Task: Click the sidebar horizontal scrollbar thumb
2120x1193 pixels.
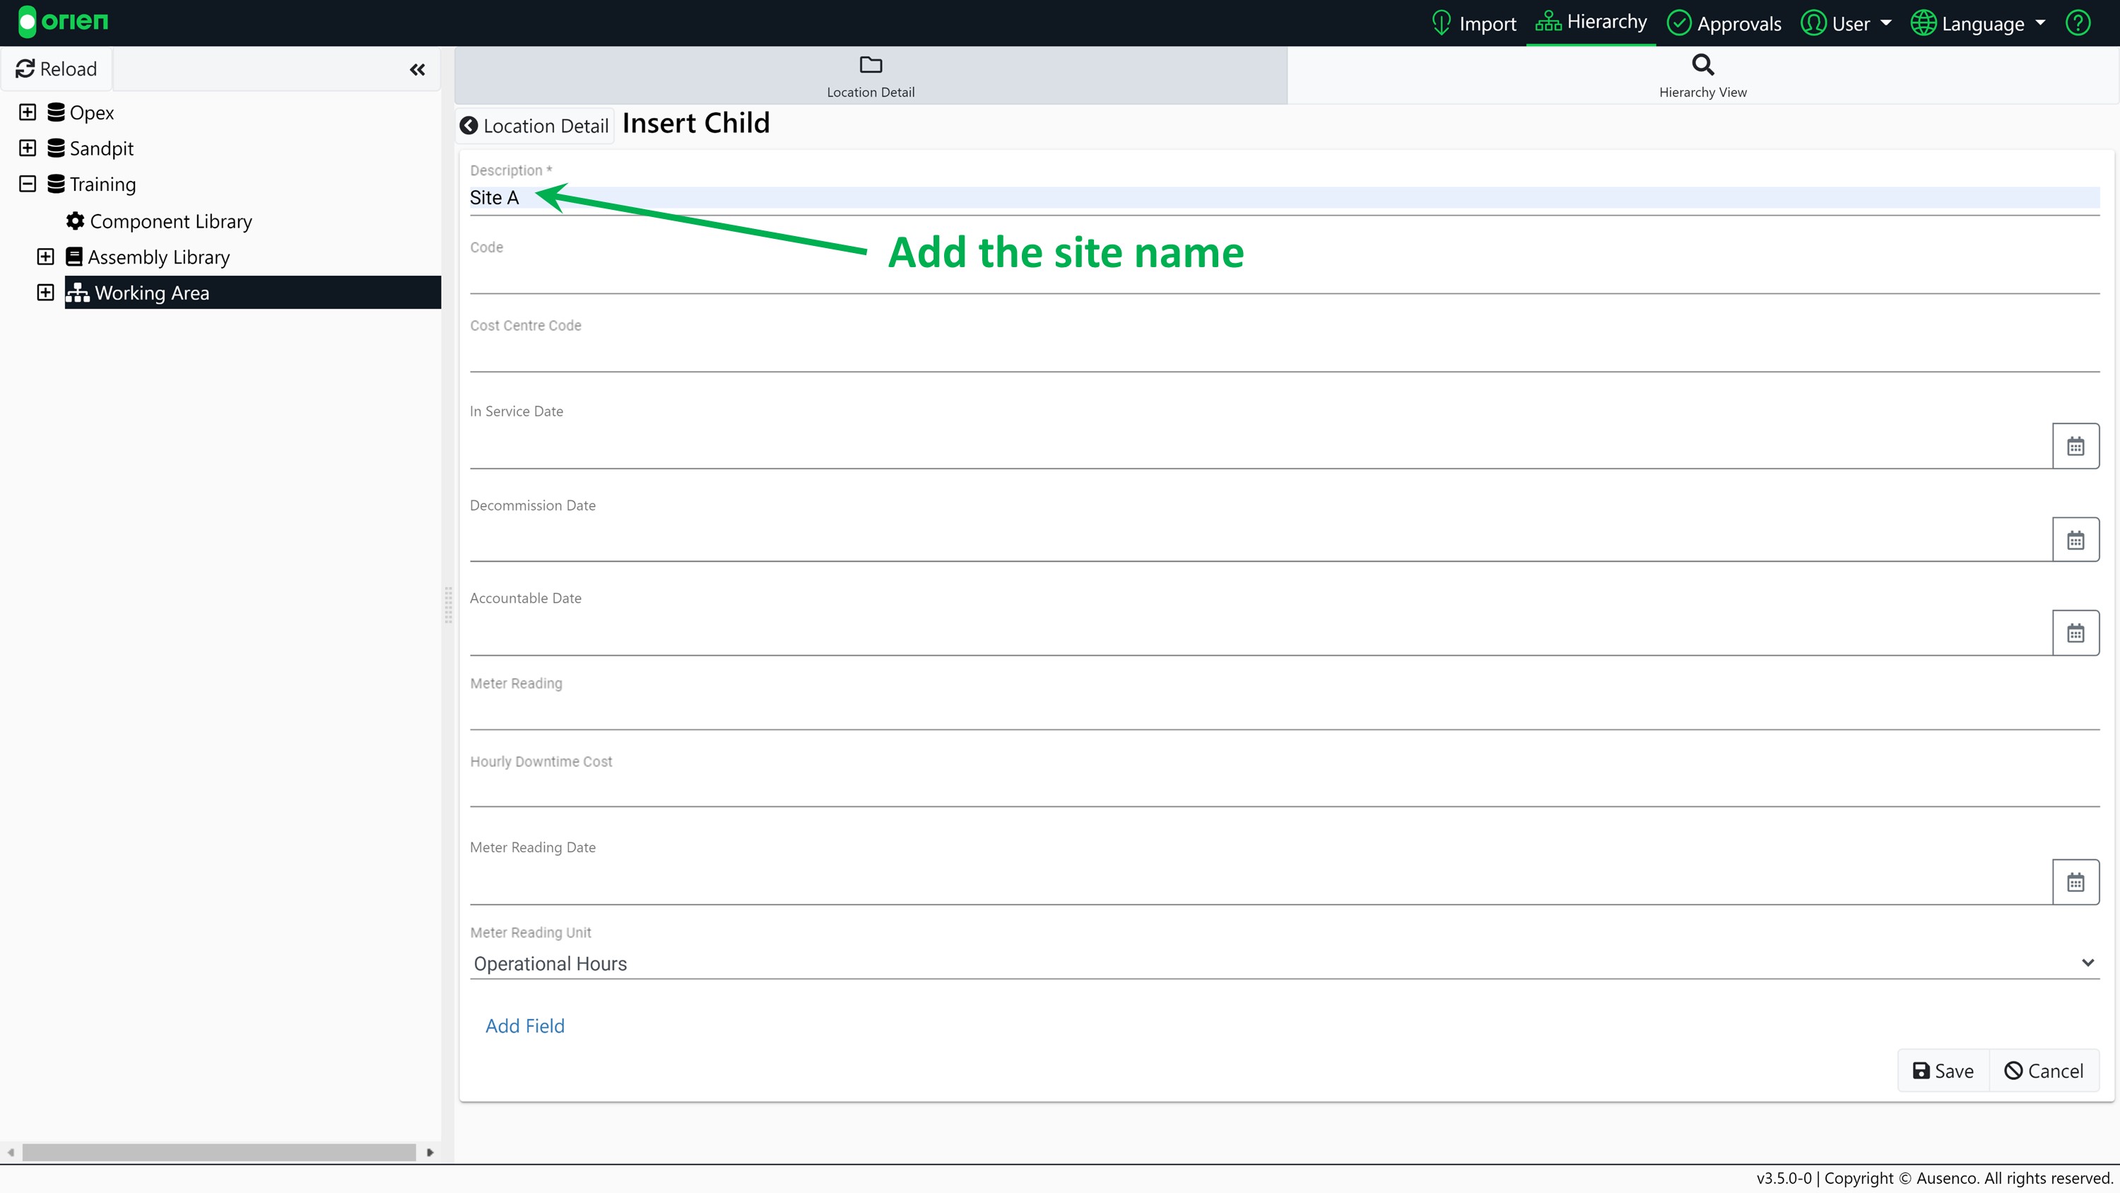Action: pos(219,1152)
